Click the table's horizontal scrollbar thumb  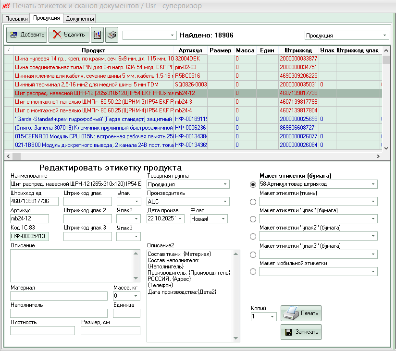coord(17,157)
